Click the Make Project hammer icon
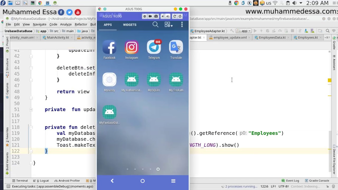This screenshot has width=338, height=190. click(x=232, y=31)
